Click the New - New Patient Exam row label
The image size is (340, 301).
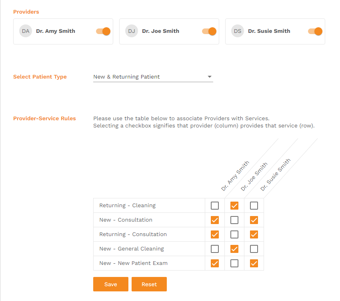(133, 263)
